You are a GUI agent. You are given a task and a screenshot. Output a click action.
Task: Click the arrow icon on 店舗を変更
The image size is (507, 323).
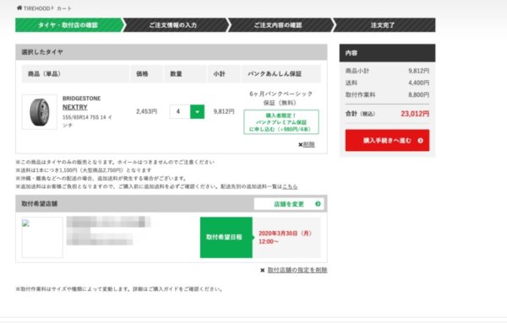[x=318, y=204]
